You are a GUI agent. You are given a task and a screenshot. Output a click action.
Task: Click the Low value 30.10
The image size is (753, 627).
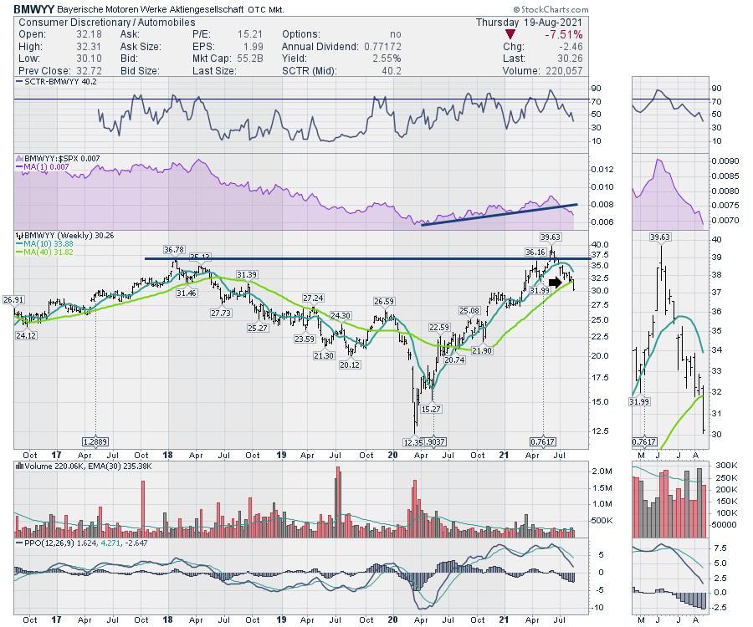click(x=89, y=59)
